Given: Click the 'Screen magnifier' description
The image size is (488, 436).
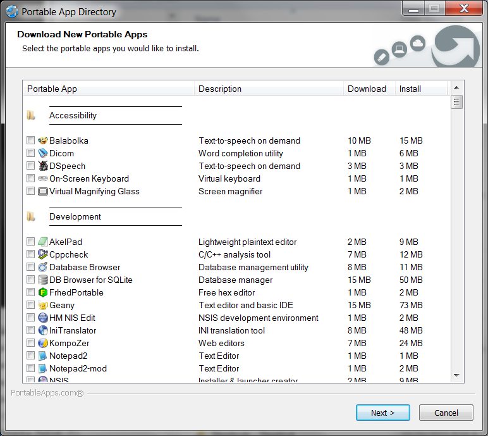Looking at the screenshot, I should [x=230, y=191].
